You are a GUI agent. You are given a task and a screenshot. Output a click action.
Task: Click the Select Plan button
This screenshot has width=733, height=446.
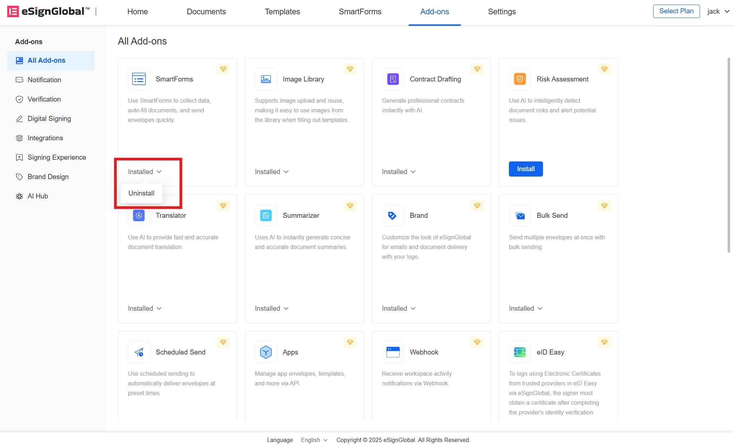pos(676,11)
